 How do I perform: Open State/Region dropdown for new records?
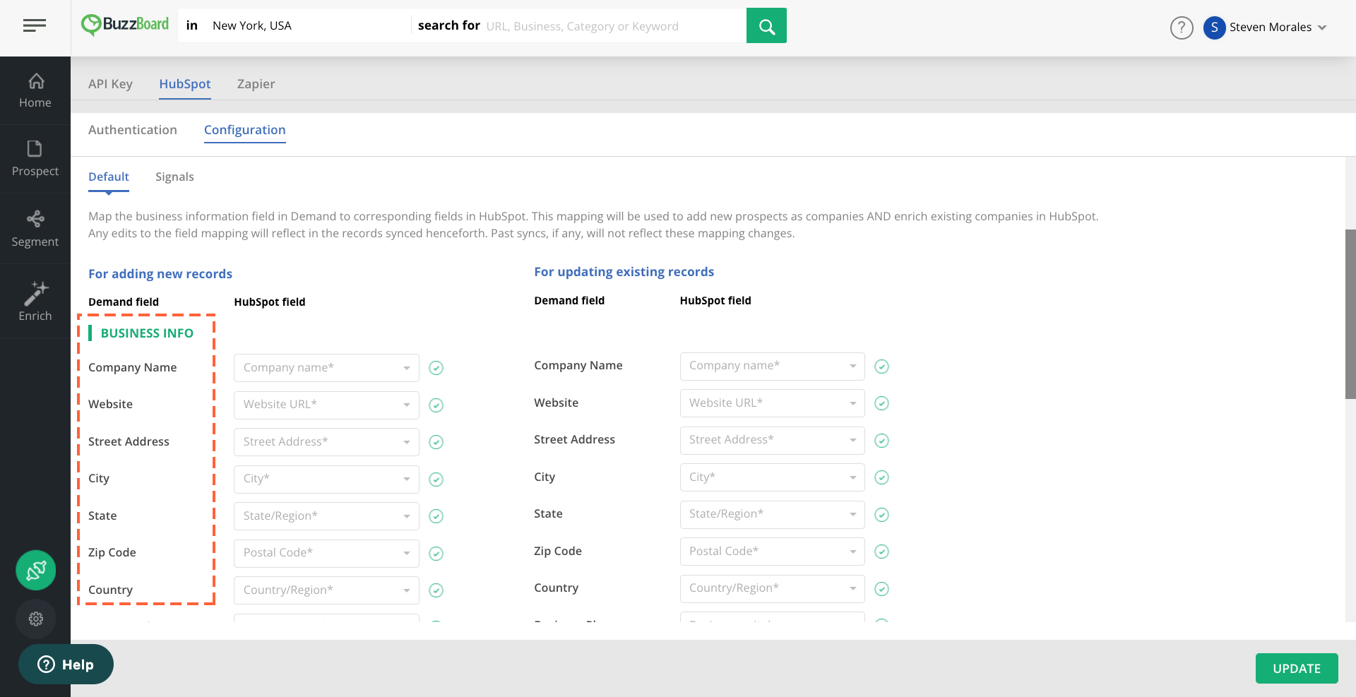pyautogui.click(x=326, y=516)
